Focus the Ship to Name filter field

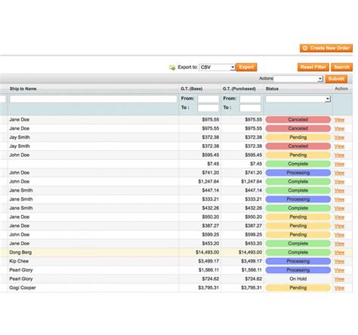click(93, 99)
